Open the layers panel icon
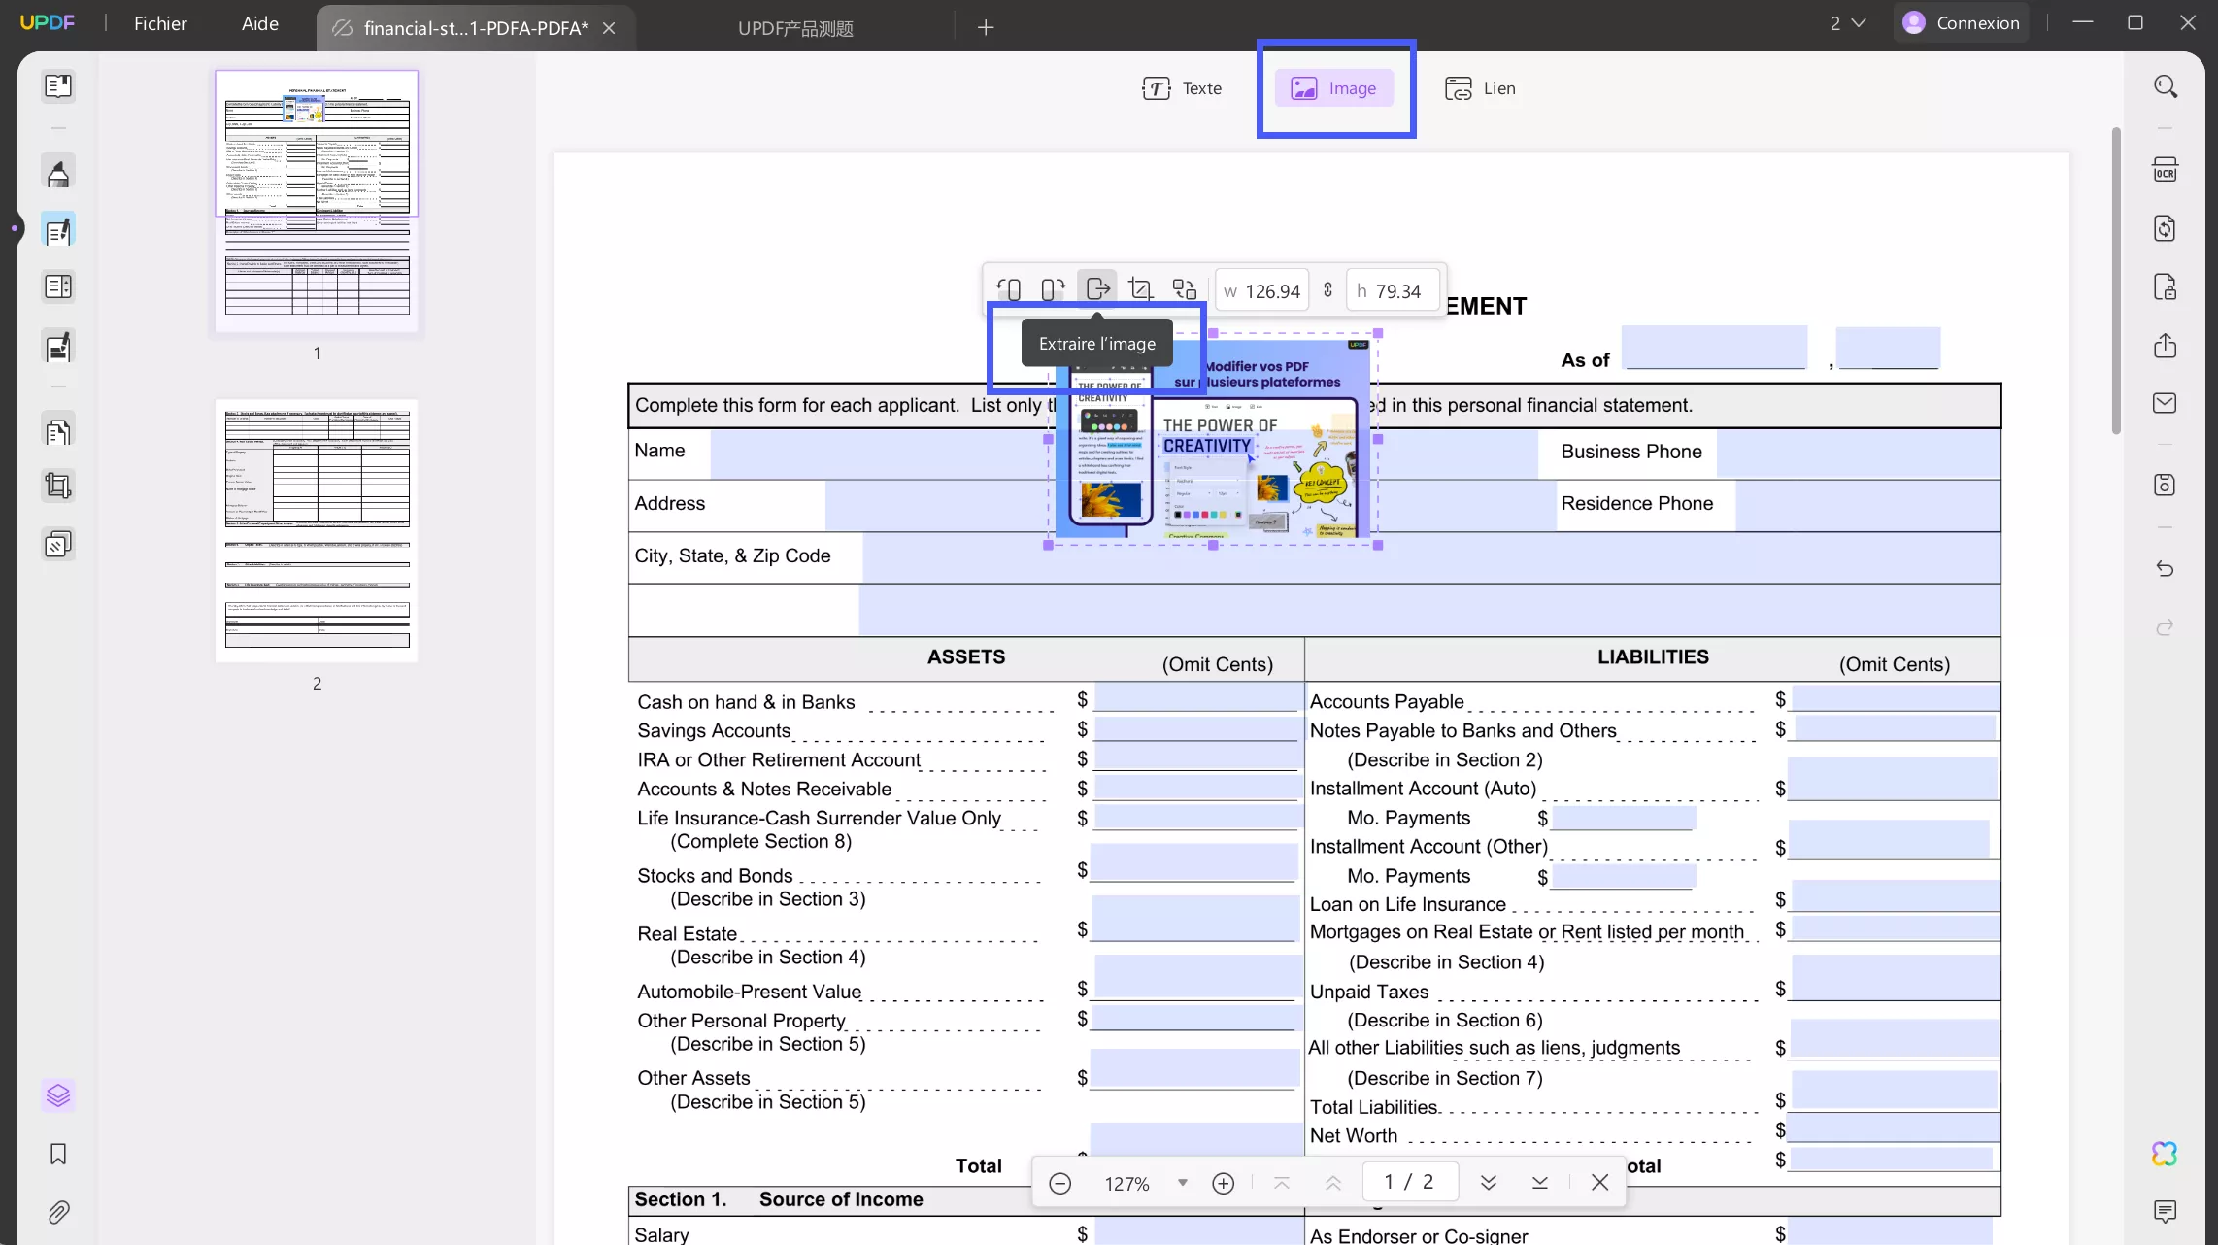Viewport: 2218px width, 1245px height. [x=58, y=1095]
